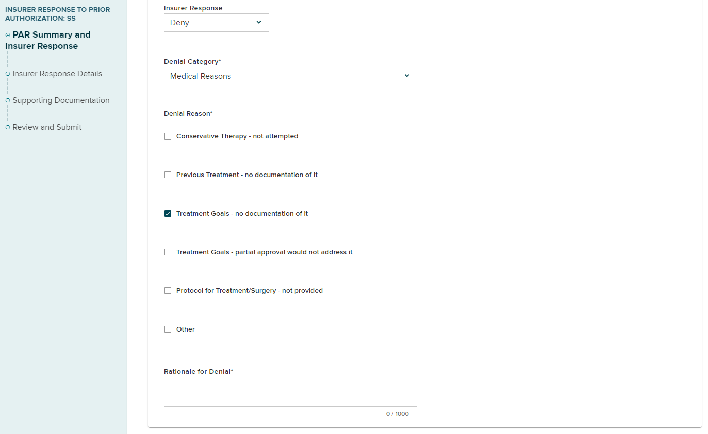This screenshot has height=434, width=708.
Task: Click the Supporting Documentation step circle marker
Action: [8, 100]
